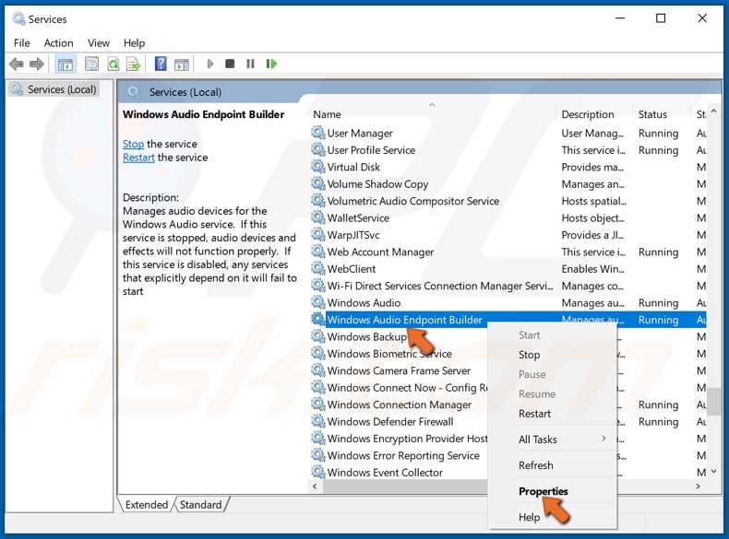Screen dimensions: 729x539
Task: Click the Stop Service square icon
Action: 230,64
